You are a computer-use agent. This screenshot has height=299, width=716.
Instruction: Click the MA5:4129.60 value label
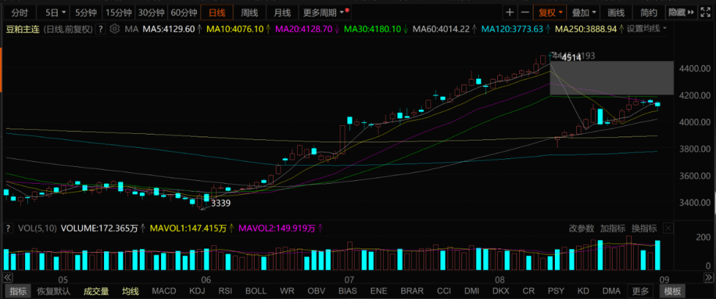pos(169,29)
